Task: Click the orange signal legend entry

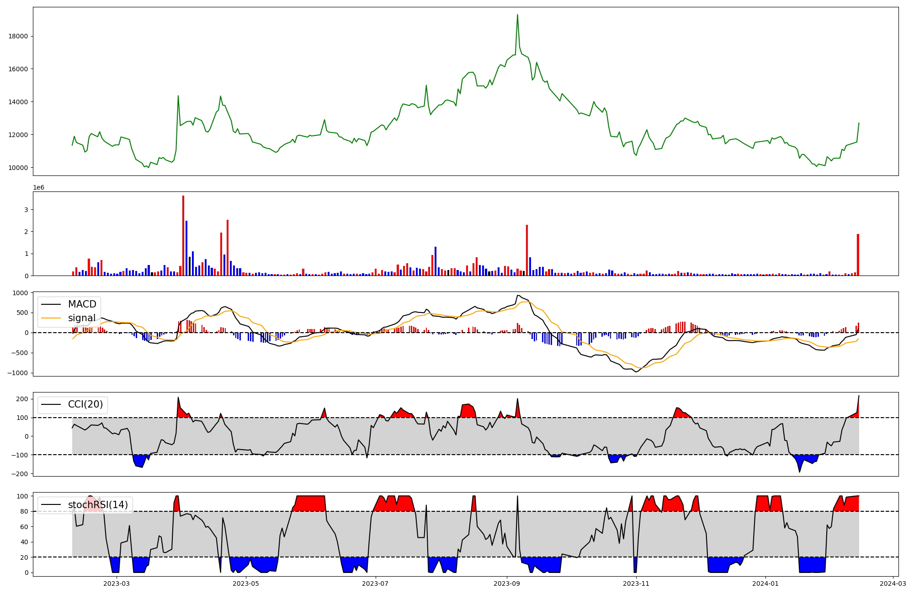Action: tap(81, 318)
